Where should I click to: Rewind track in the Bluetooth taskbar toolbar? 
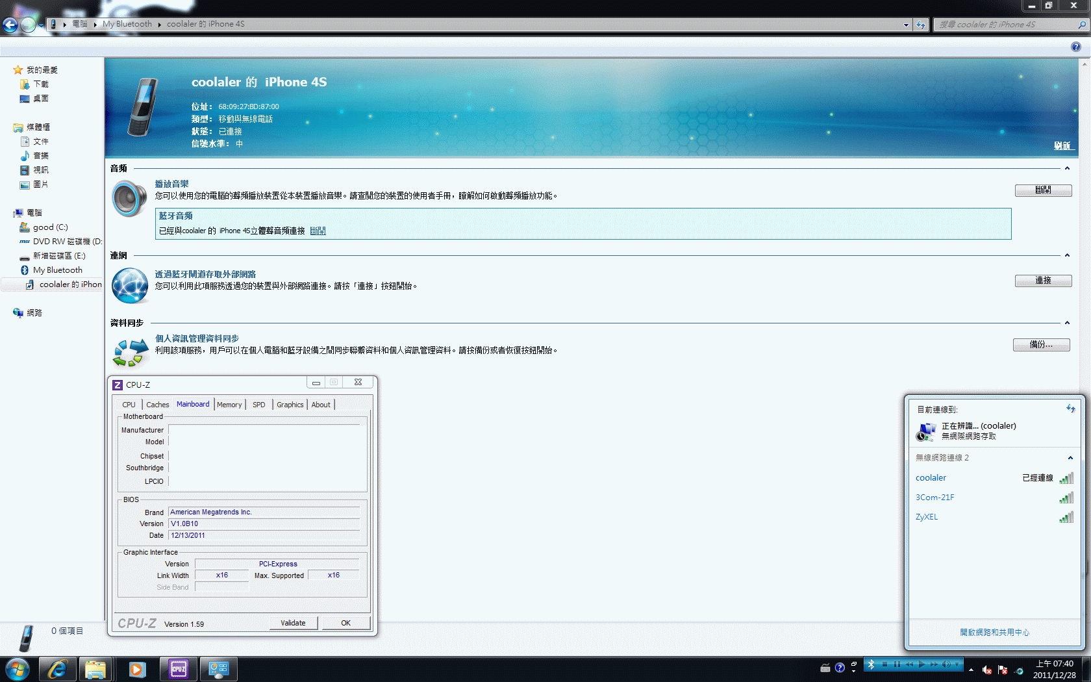(909, 664)
